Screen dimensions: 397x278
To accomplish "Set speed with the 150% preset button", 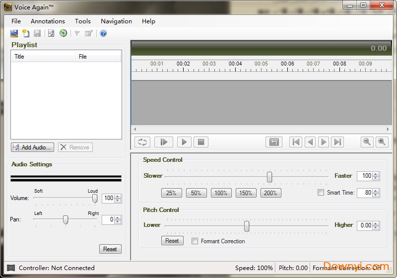I will (x=246, y=193).
